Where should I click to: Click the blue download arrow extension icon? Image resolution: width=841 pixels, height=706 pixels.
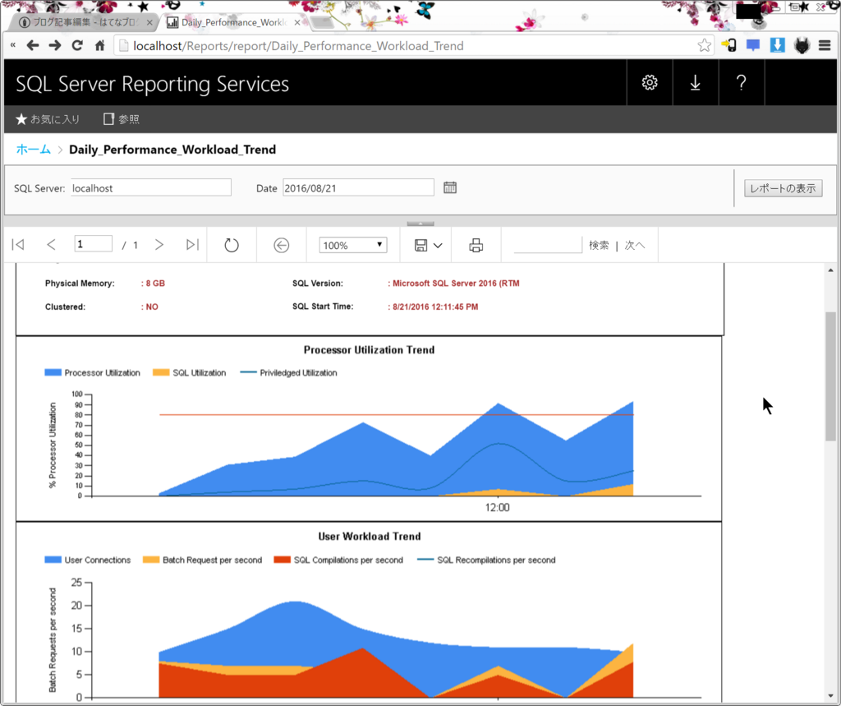click(x=778, y=46)
